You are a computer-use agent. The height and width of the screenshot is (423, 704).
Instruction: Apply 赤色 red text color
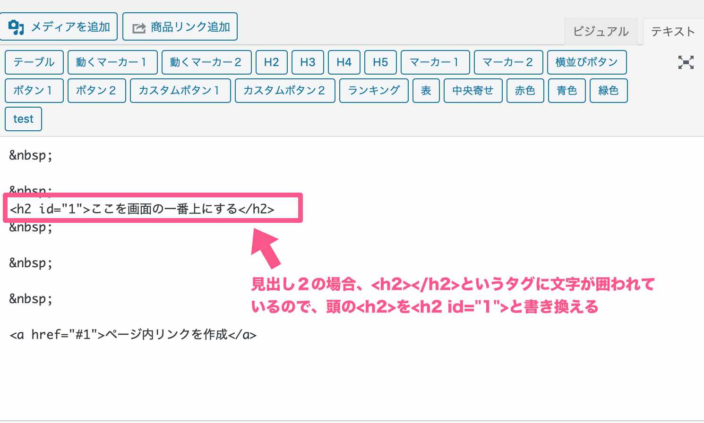(525, 91)
